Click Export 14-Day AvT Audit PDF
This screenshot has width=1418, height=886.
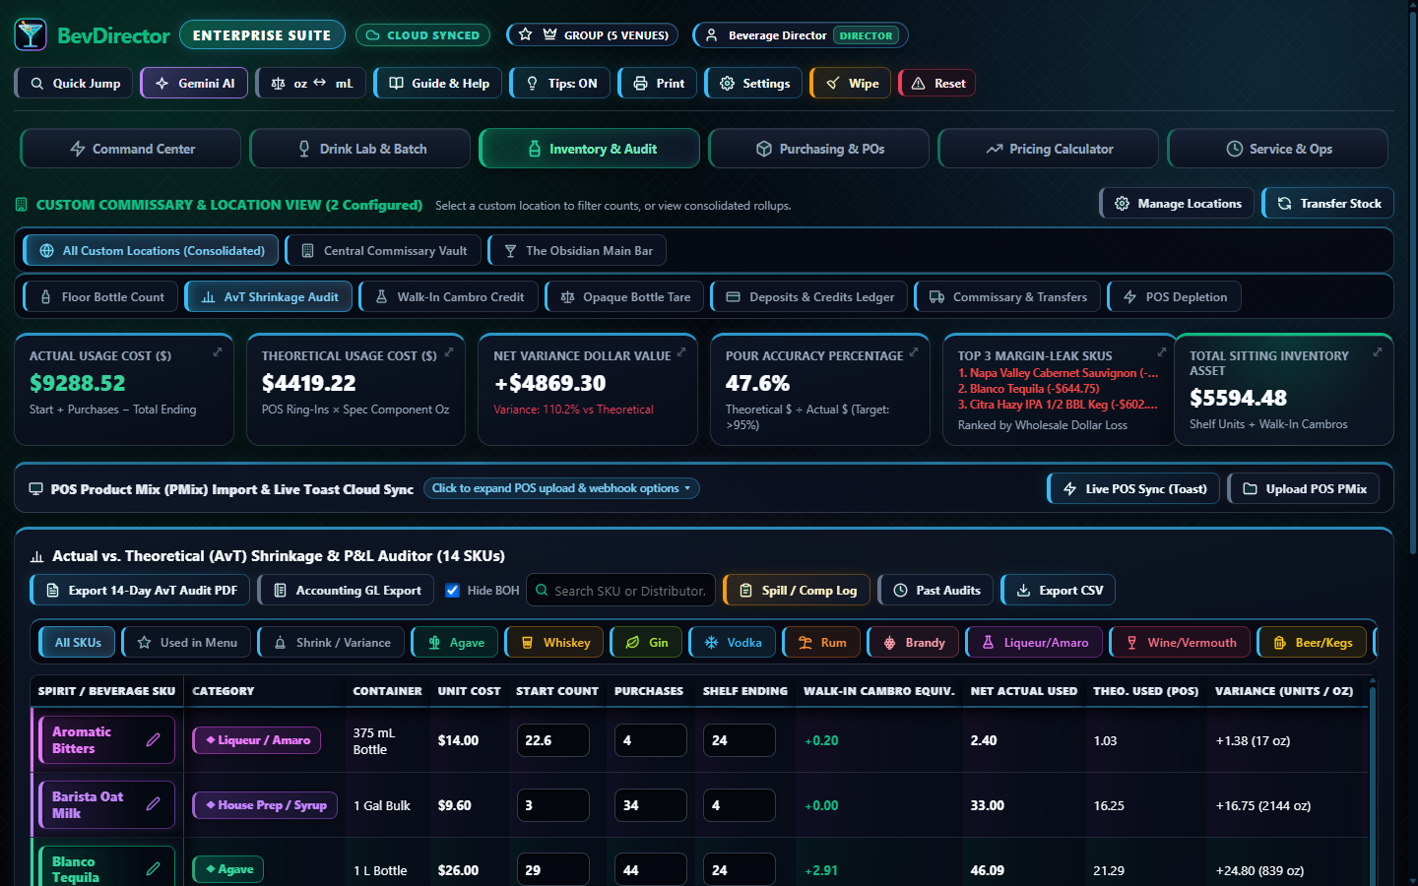coord(141,591)
